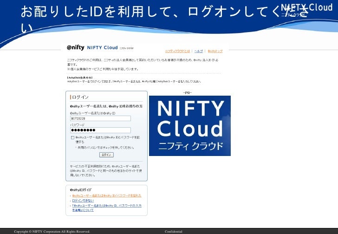
Task: Click the slide title about logging on with the ID
Action: pos(165,19)
